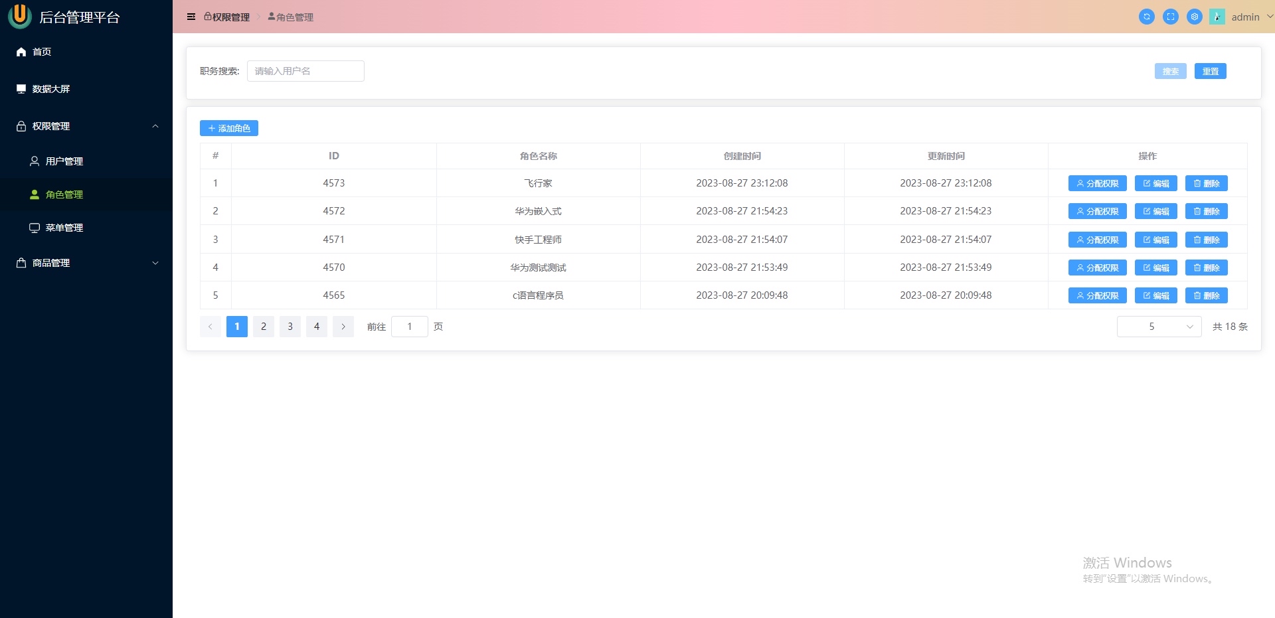The image size is (1275, 618).
Task: Delete the role 飞行家
Action: (1207, 183)
